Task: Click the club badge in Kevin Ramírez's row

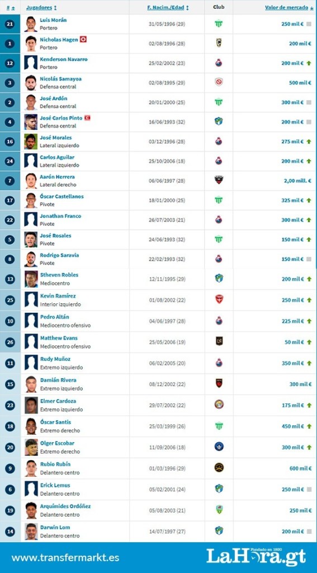Action: (x=219, y=299)
